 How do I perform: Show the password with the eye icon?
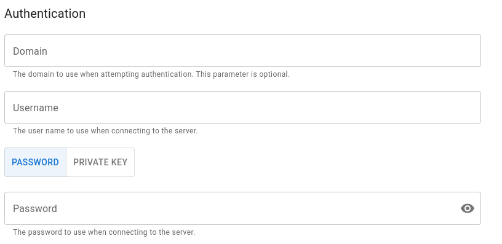pos(468,208)
